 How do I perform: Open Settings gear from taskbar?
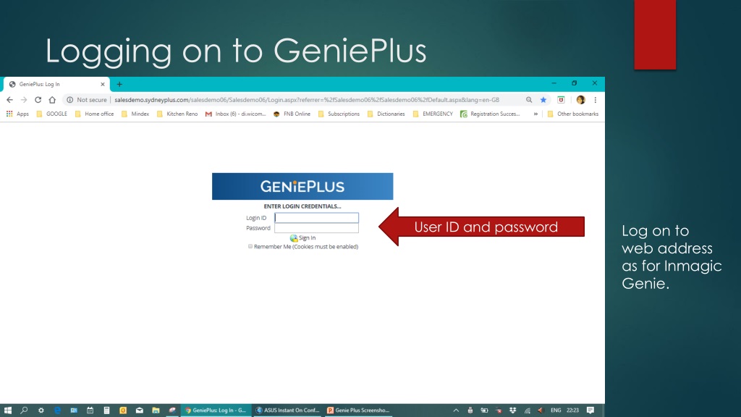pyautogui.click(x=41, y=410)
